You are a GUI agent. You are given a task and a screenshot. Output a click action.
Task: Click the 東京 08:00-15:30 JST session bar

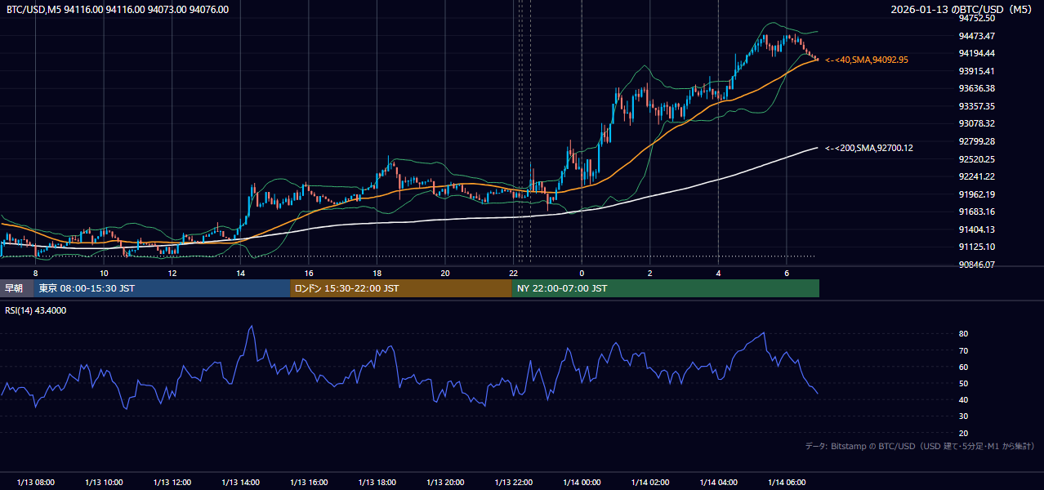(x=162, y=288)
